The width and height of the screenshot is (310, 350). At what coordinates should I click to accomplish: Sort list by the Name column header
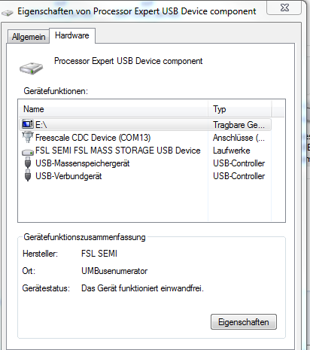[x=114, y=109]
